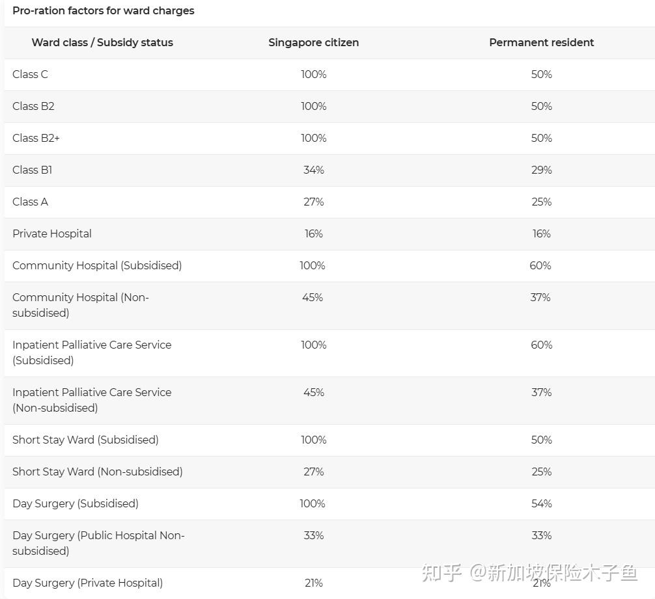
Task: Click the 'Ward class / Subsidy status' column header
Action: (102, 42)
